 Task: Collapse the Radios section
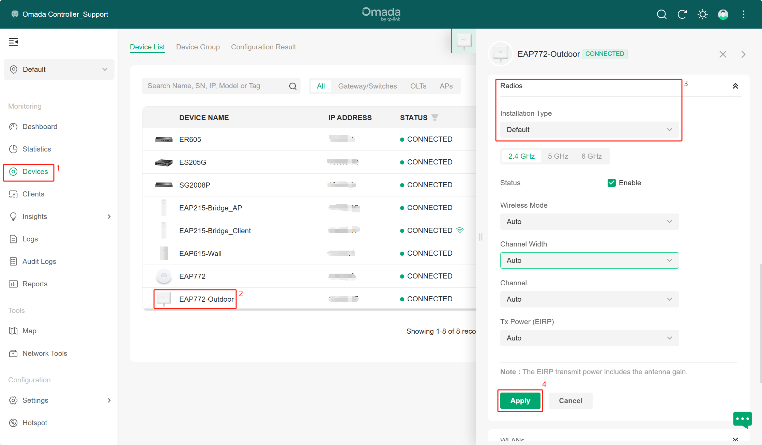tap(735, 86)
